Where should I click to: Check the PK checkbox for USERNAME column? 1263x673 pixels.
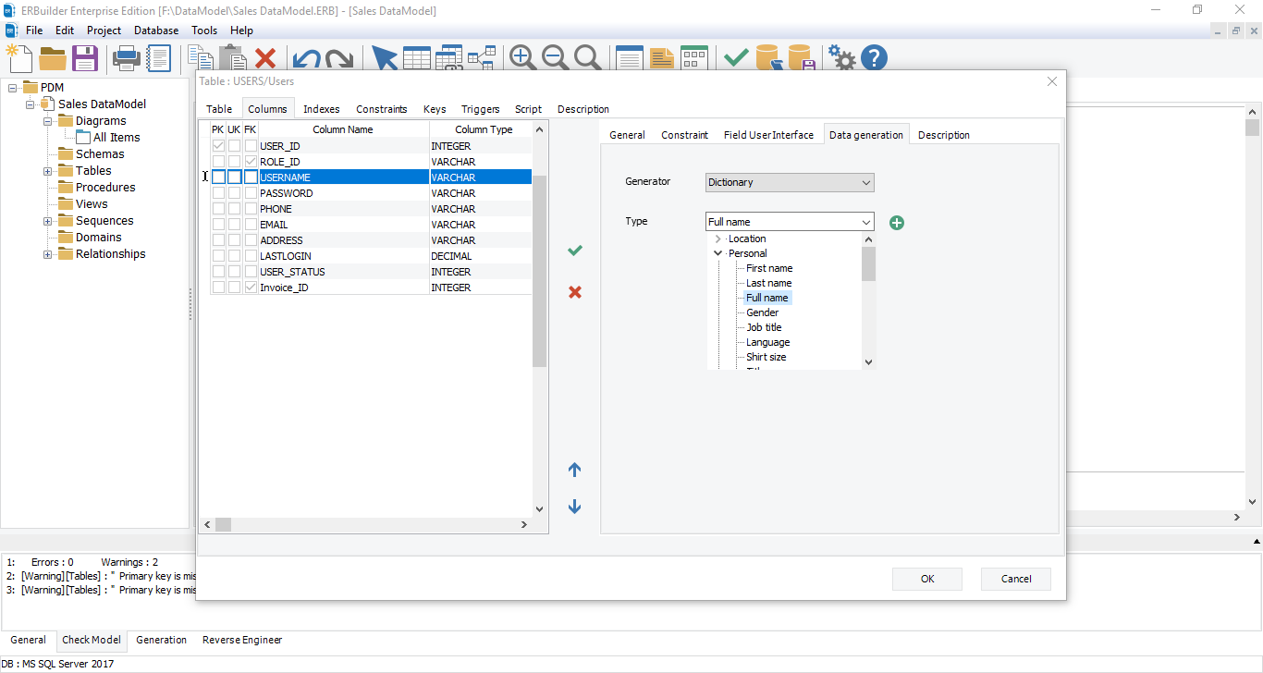coord(218,177)
